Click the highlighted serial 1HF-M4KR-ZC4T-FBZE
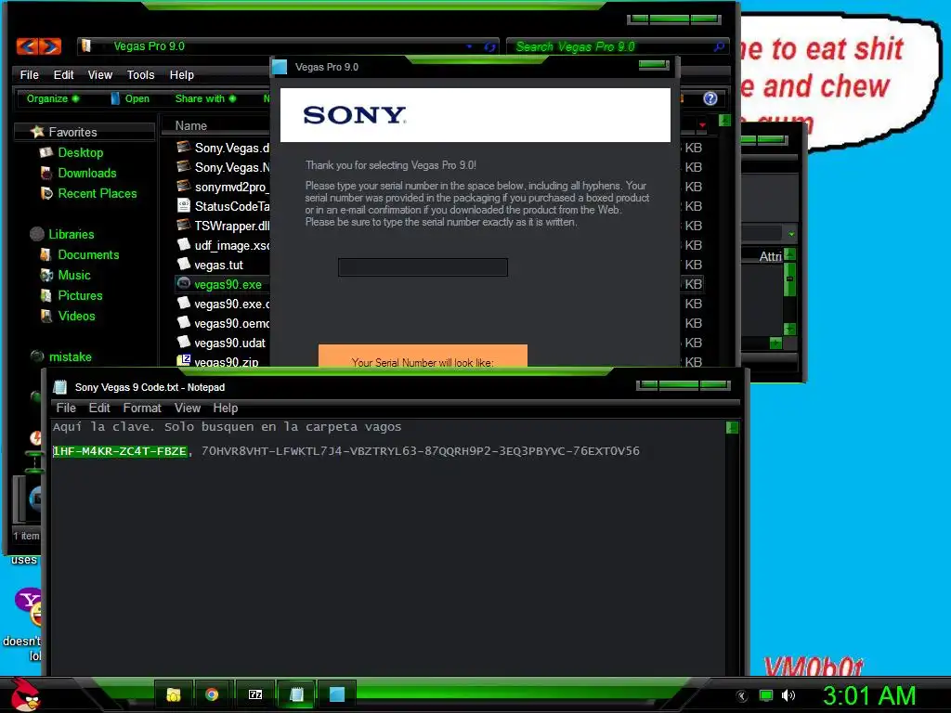 click(x=120, y=451)
